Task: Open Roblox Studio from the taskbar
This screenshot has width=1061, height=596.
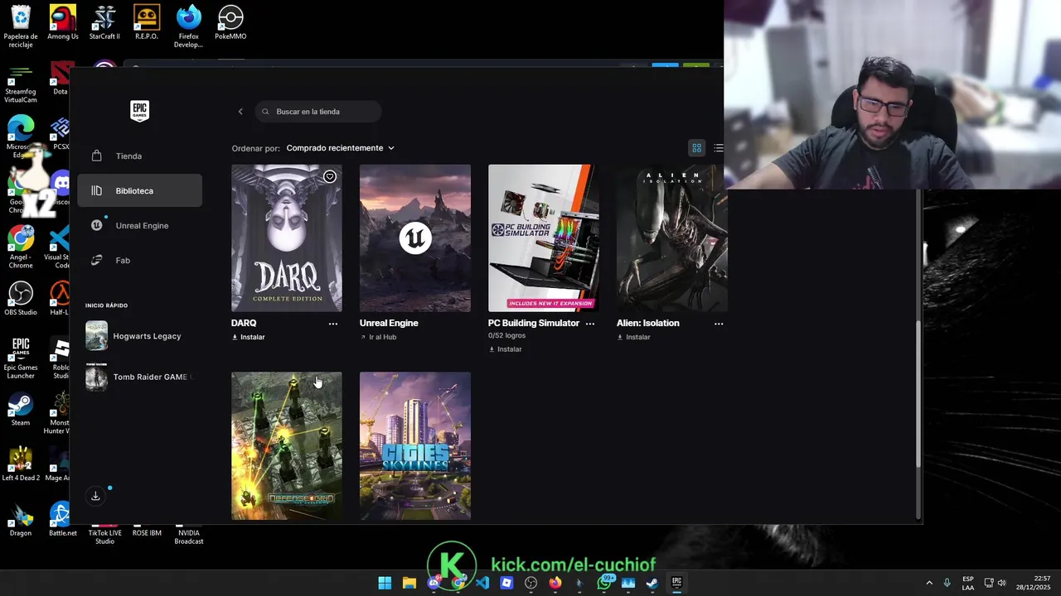Action: click(506, 583)
